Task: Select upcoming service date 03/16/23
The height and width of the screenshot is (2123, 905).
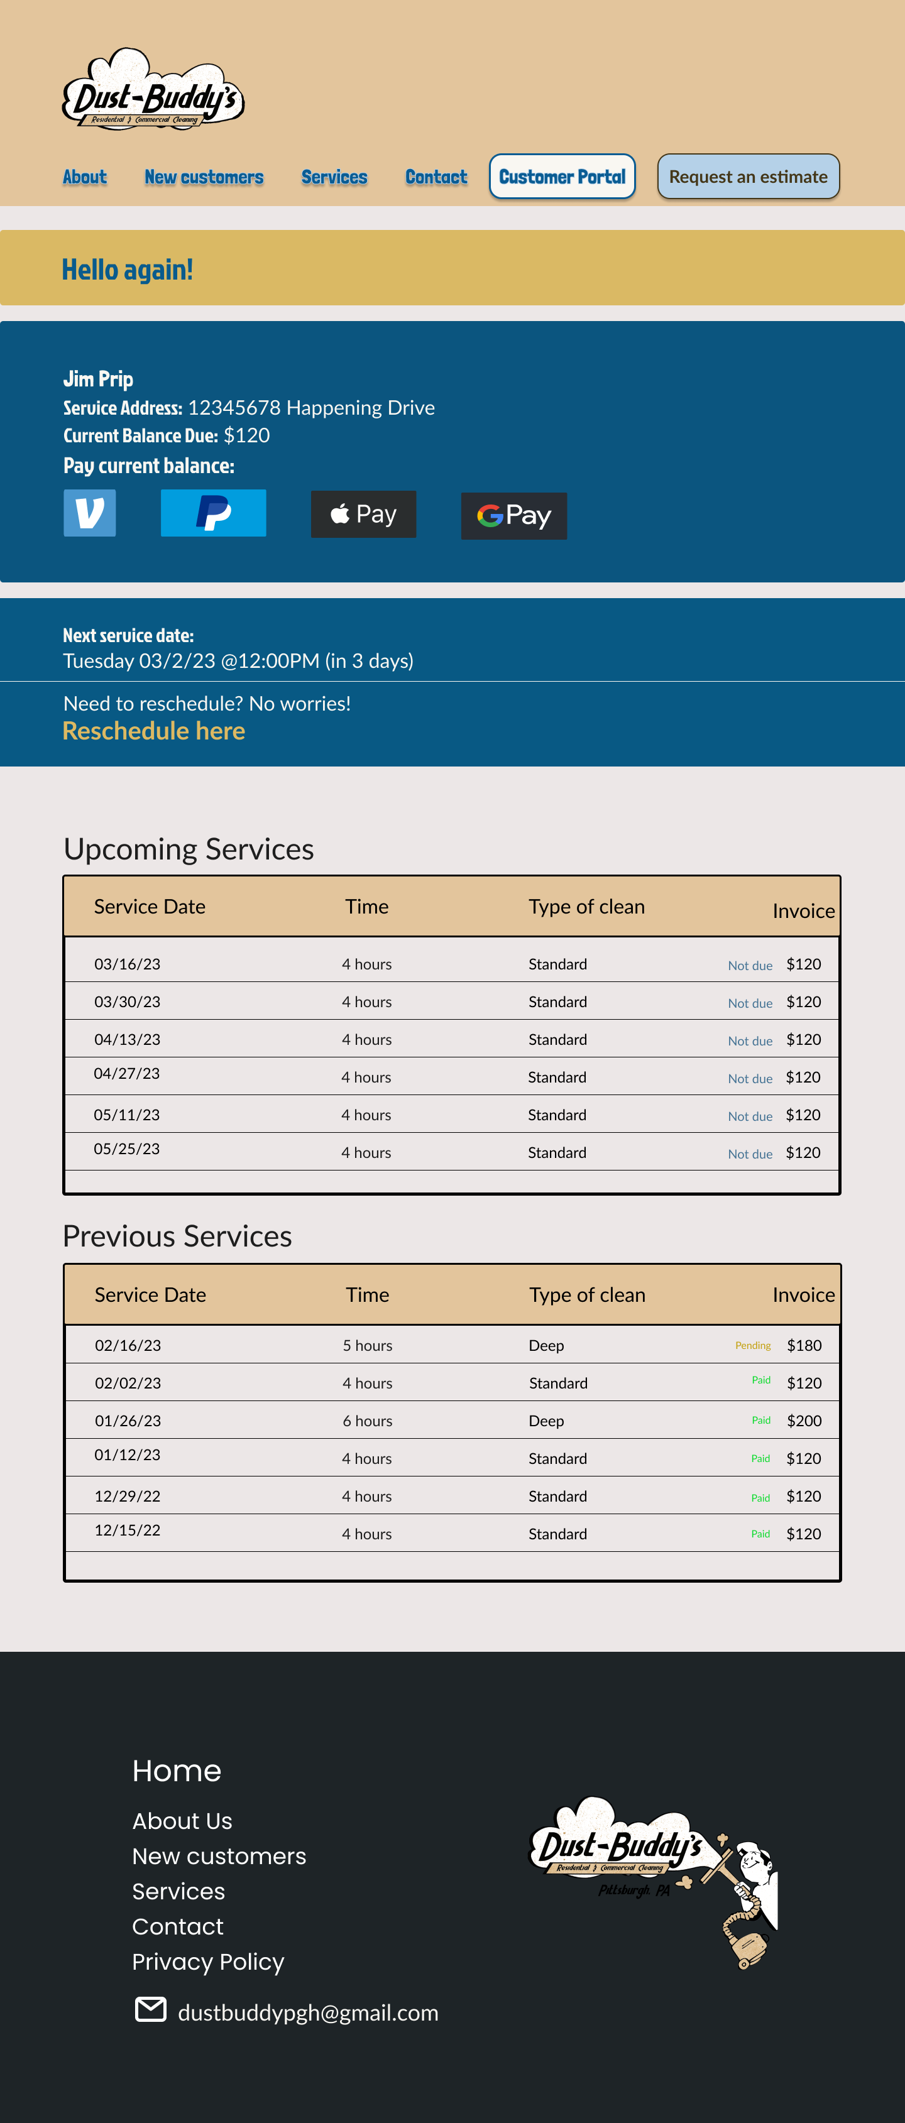Action: 128,964
